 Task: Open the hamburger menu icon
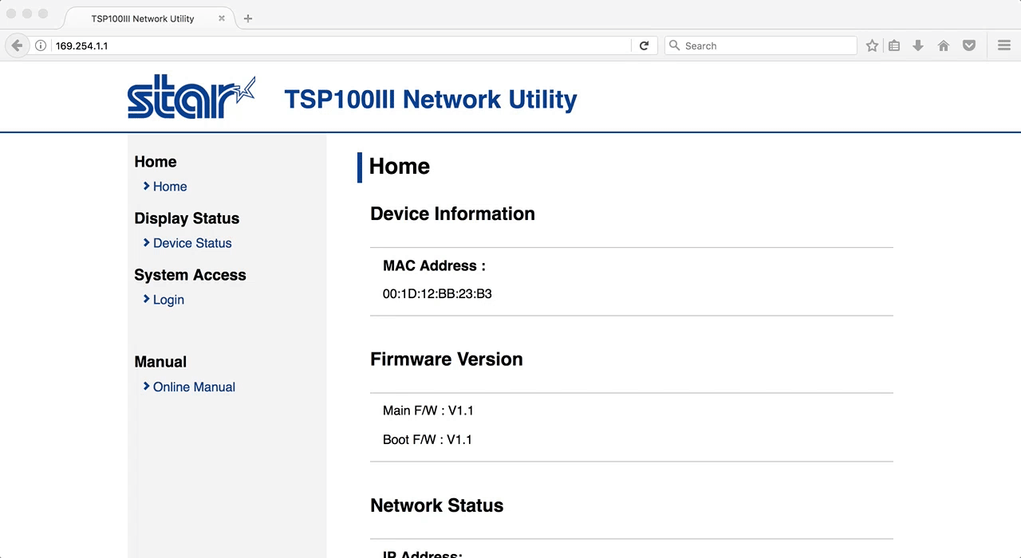click(x=1004, y=46)
